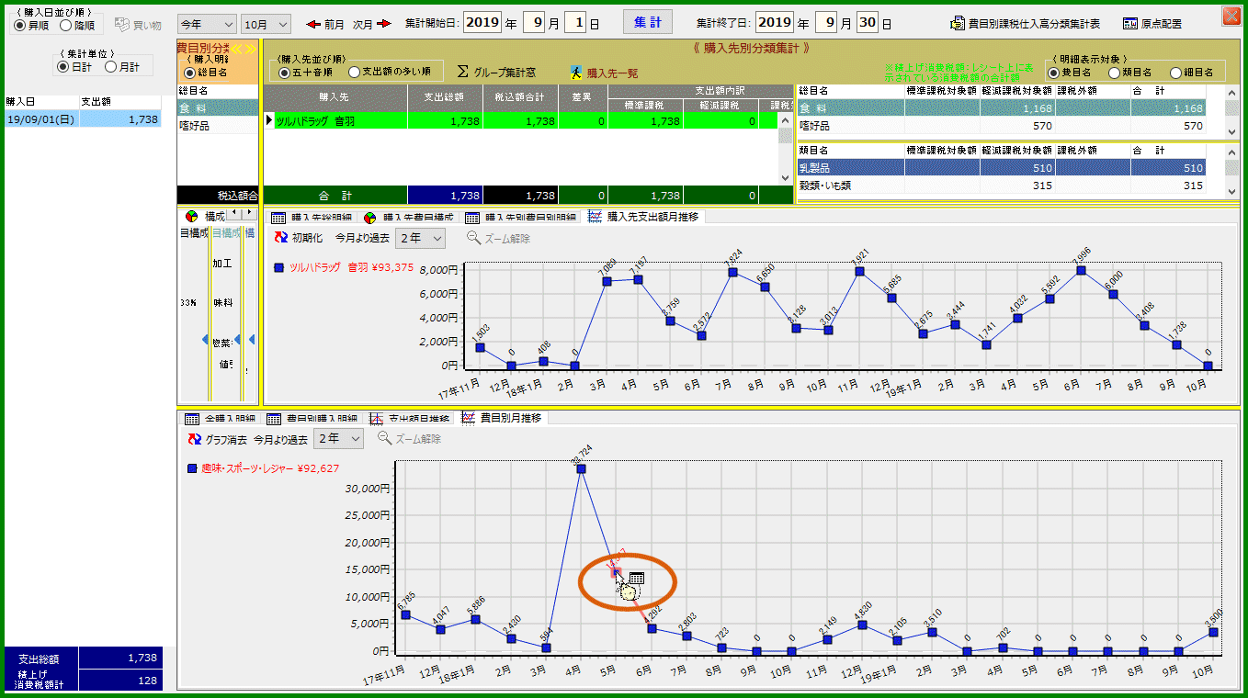Select 降順 purchase date sort order
The width and height of the screenshot is (1248, 698).
point(66,25)
